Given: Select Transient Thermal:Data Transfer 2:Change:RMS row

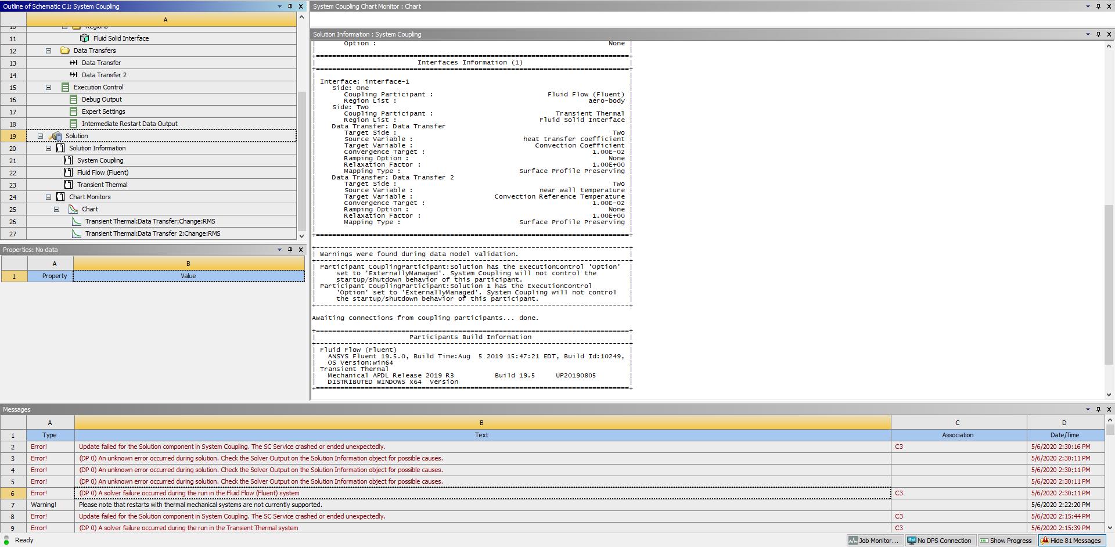Looking at the screenshot, I should [x=161, y=233].
